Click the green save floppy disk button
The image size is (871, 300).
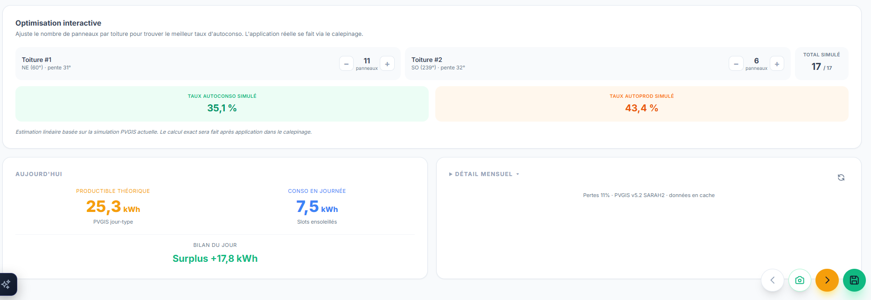pos(854,280)
